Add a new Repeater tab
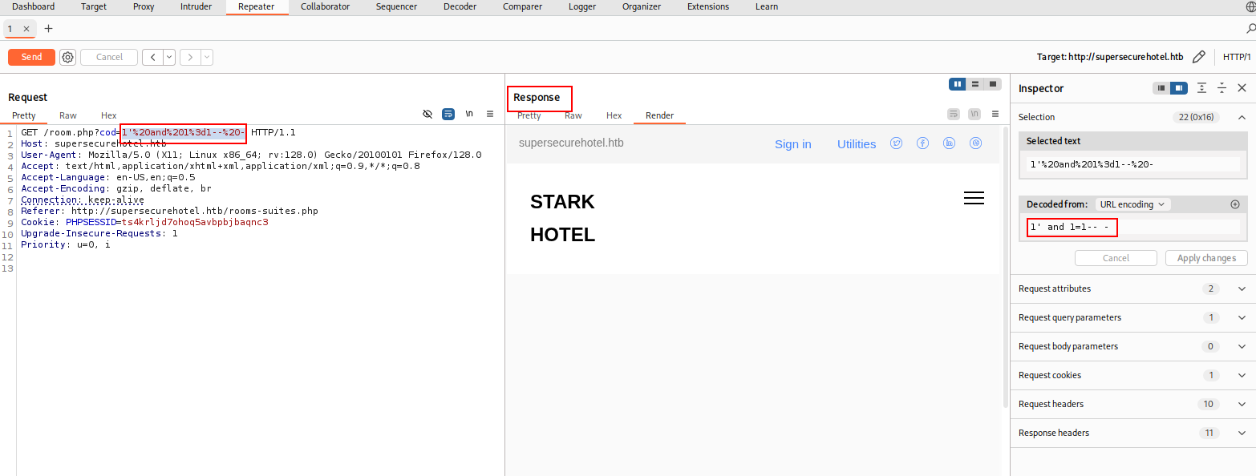Viewport: 1256px width, 476px height. (x=48, y=28)
